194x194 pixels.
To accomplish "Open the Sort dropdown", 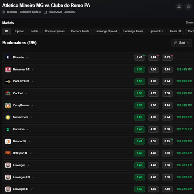I will coord(182,43).
